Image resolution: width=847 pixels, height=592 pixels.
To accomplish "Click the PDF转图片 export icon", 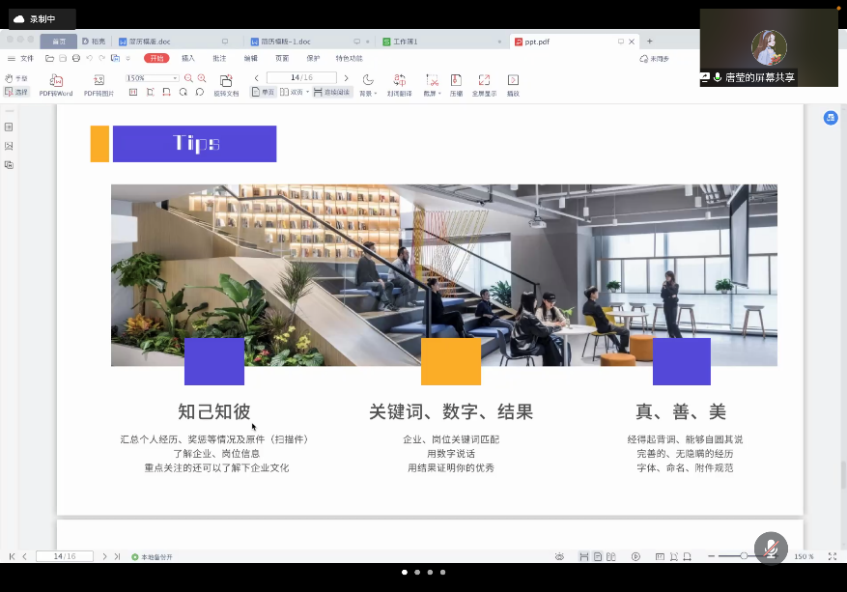I will point(99,81).
